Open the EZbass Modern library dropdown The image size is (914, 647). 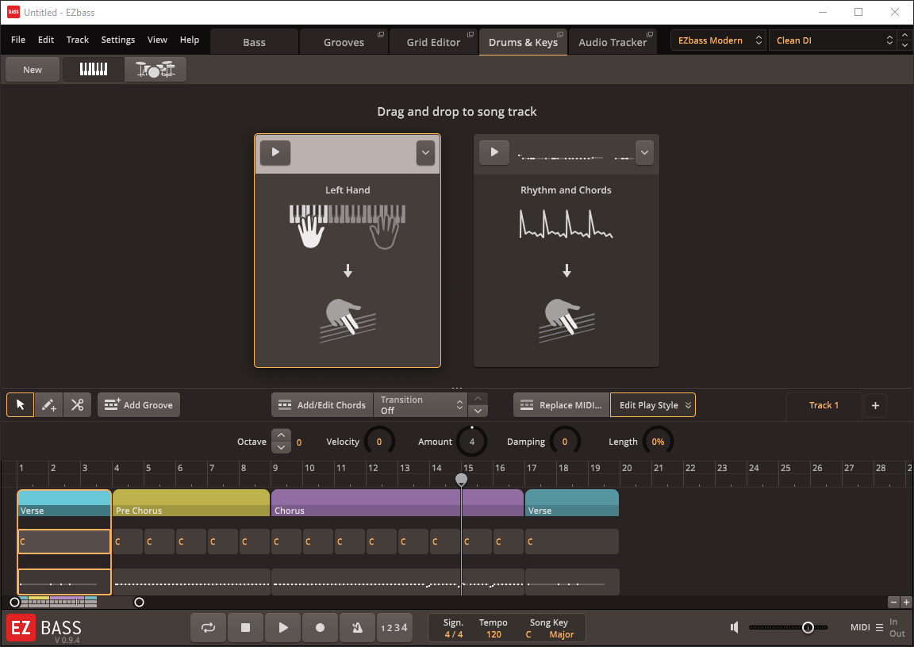718,40
